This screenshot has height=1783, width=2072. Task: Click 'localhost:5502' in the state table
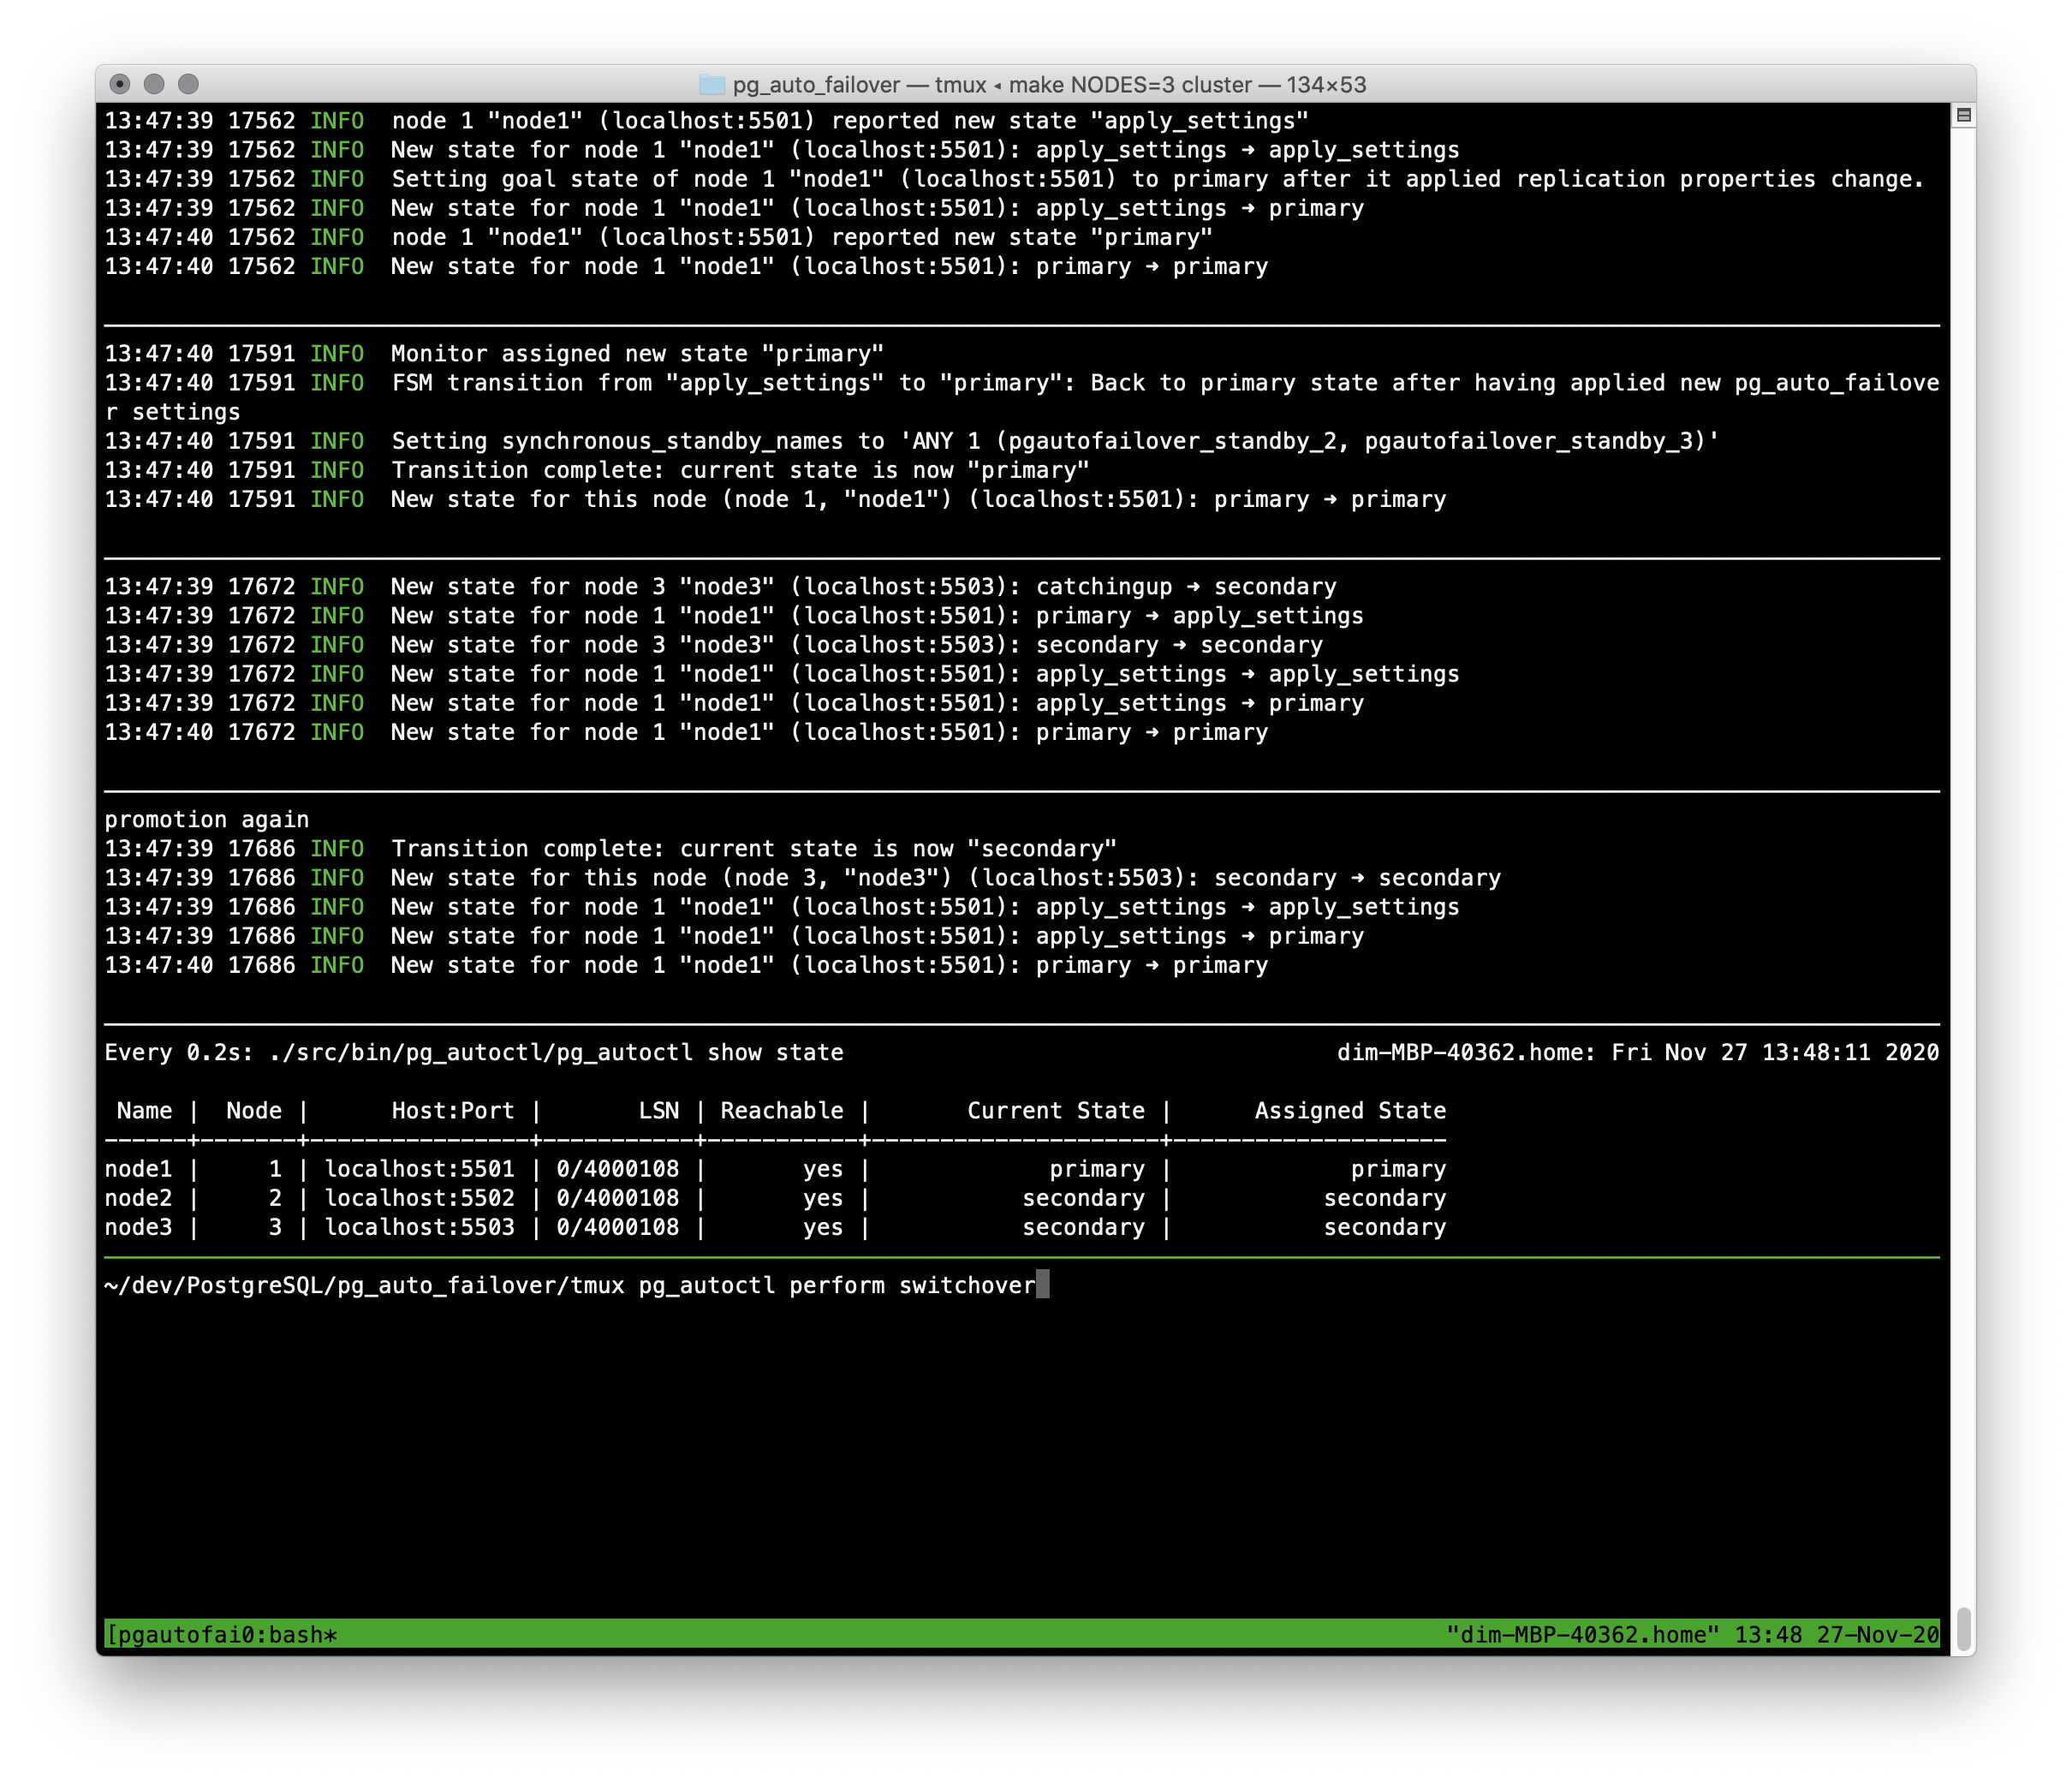[420, 1198]
